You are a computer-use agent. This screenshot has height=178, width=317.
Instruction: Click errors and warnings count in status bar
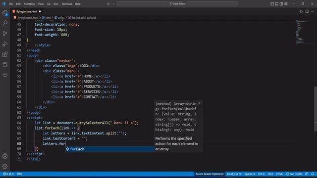[x=8, y=174]
